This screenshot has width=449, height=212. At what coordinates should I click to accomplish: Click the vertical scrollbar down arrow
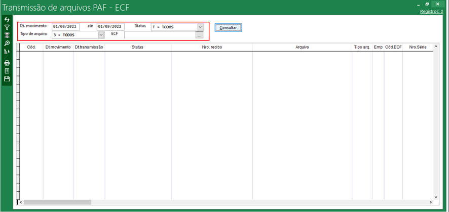435,197
